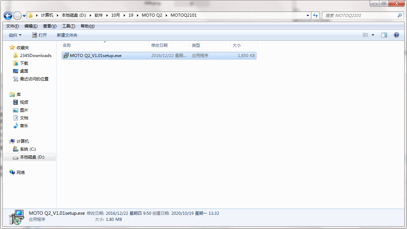Select 收藏夹 in the navigation pane
This screenshot has height=229, width=407.
tap(23, 47)
